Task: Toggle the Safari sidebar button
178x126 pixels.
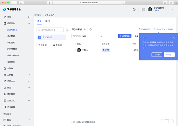Action: point(21,2)
